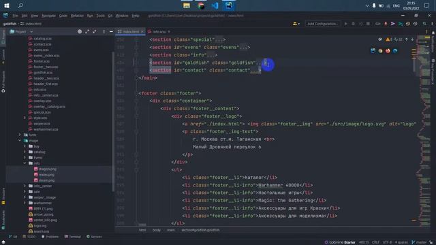Open page in built-in preview browser icon
436x245 pixels.
[373, 51]
